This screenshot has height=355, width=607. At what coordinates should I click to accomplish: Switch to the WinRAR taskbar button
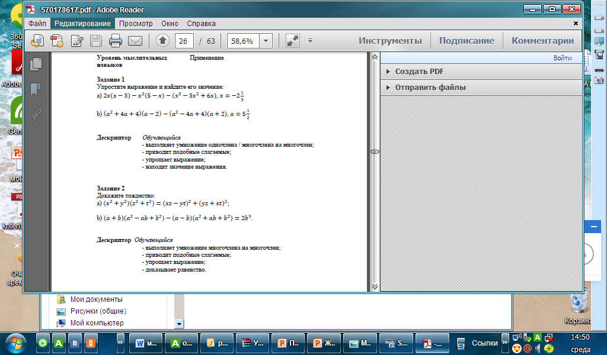click(253, 343)
